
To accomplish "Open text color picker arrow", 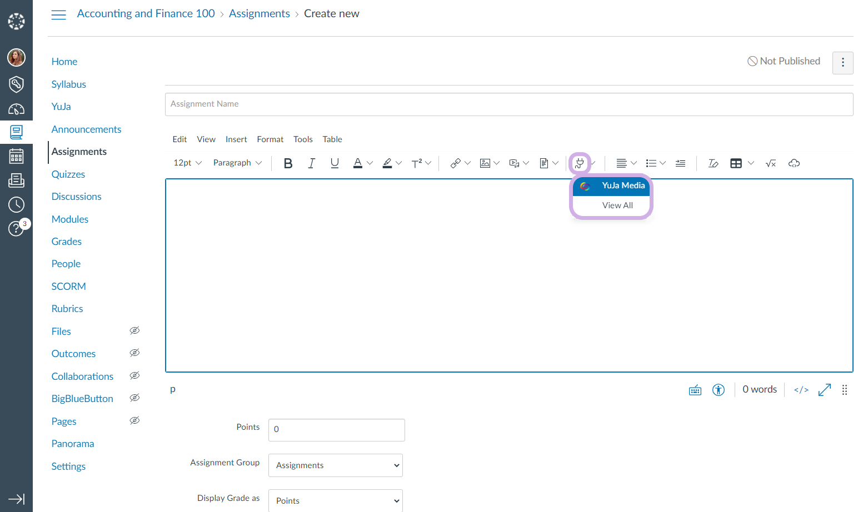I will 370,163.
